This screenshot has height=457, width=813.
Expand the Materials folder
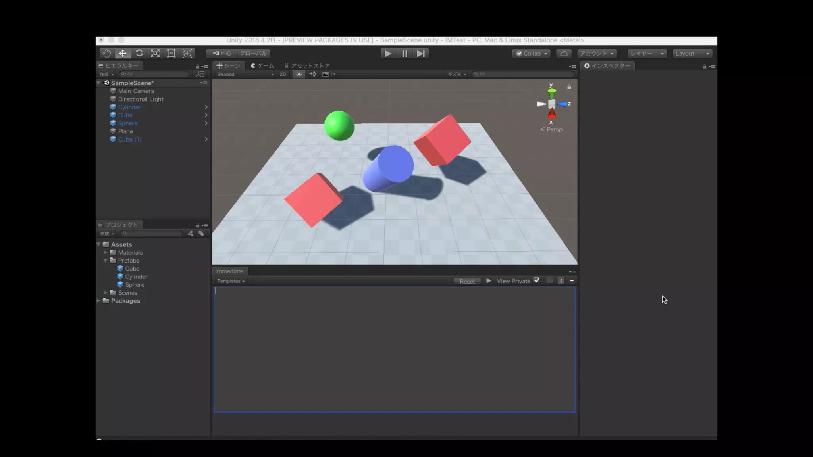[x=106, y=252]
